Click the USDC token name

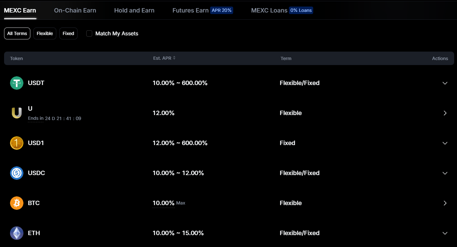[x=37, y=173]
